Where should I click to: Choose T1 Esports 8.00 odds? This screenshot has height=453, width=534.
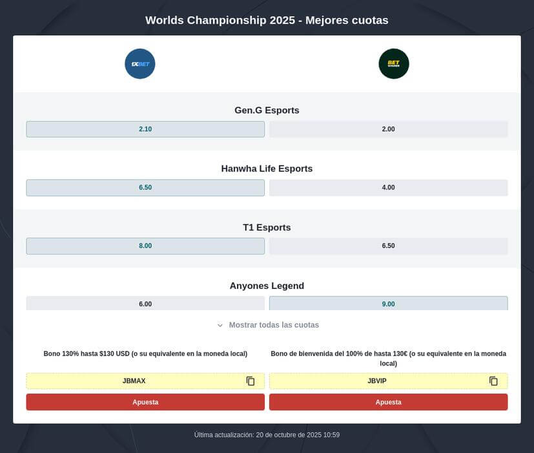pos(145,246)
